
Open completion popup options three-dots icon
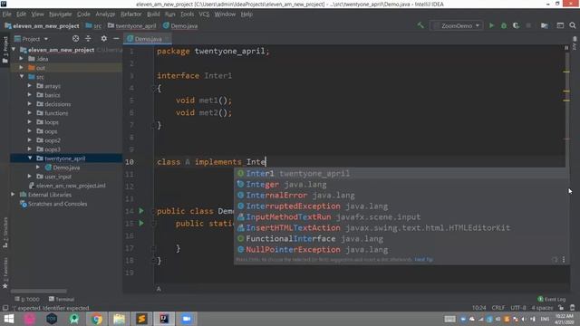[564, 260]
